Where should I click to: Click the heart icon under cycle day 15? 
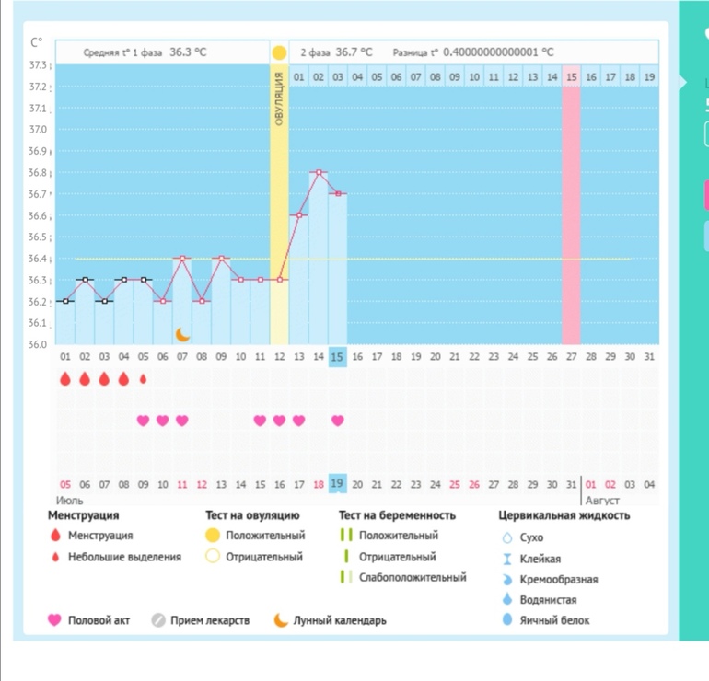(338, 421)
